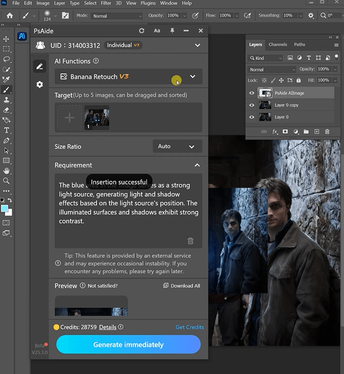The height and width of the screenshot is (374, 344).
Task: Open the Filter menu
Action: pos(106,3)
